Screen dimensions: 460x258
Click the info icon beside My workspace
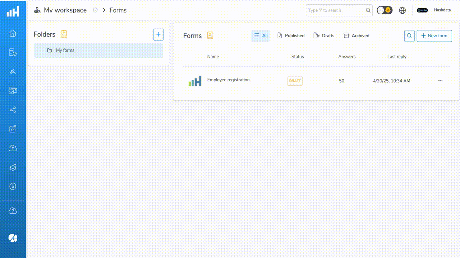tap(95, 10)
